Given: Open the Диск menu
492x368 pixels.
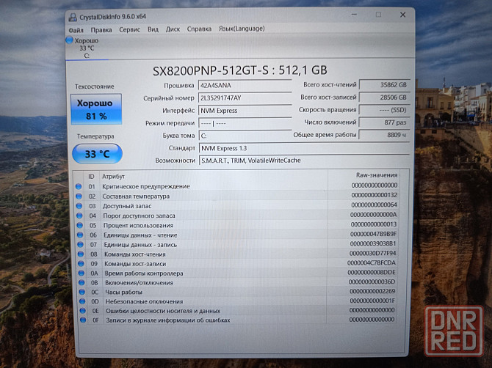Looking at the screenshot, I should click(x=173, y=29).
